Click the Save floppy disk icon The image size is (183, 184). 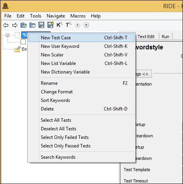click(x=41, y=25)
